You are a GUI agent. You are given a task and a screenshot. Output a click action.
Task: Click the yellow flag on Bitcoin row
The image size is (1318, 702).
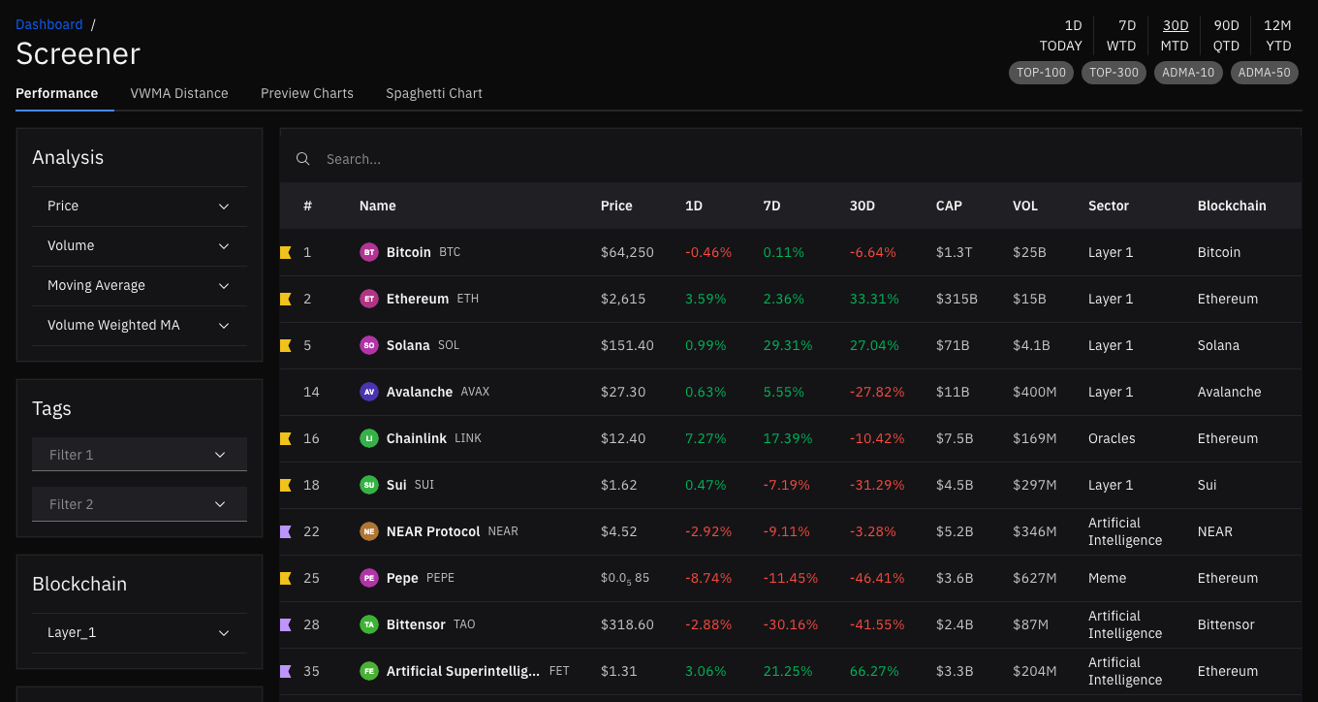[286, 252]
